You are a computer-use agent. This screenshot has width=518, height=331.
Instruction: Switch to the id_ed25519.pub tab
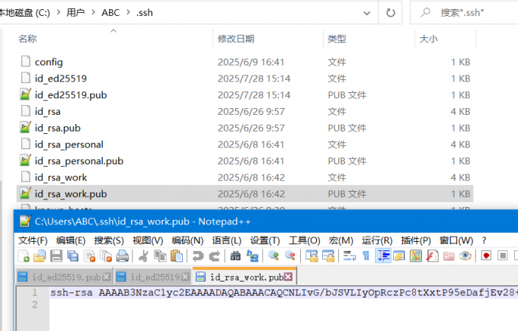(64, 277)
